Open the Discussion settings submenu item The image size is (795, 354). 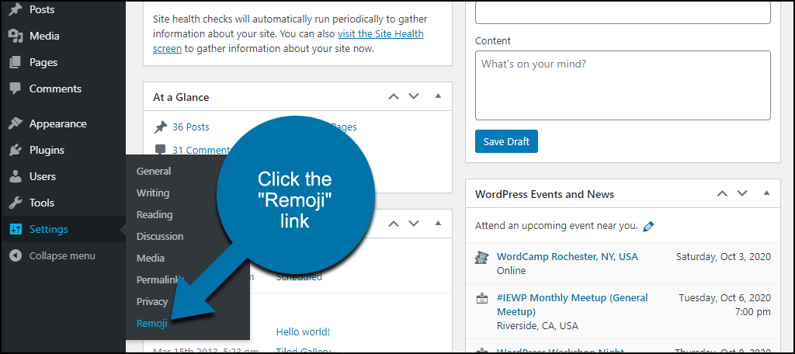pyautogui.click(x=160, y=236)
